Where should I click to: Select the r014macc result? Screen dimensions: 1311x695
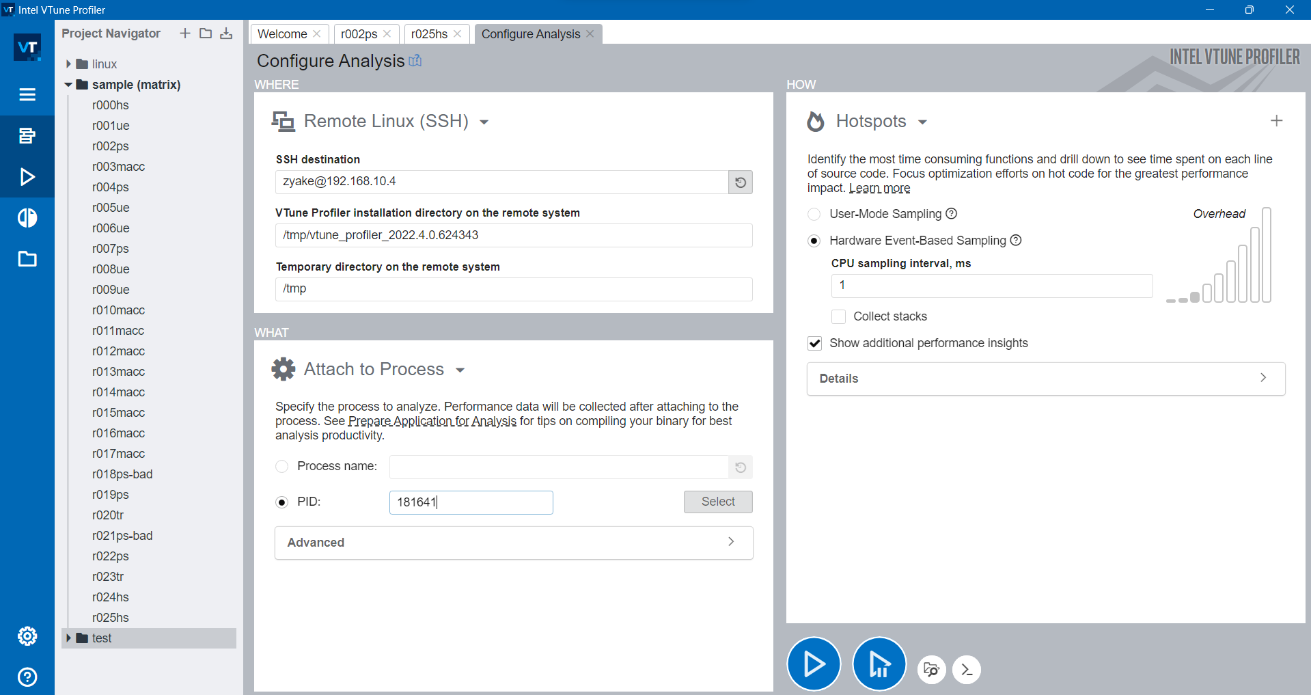119,392
